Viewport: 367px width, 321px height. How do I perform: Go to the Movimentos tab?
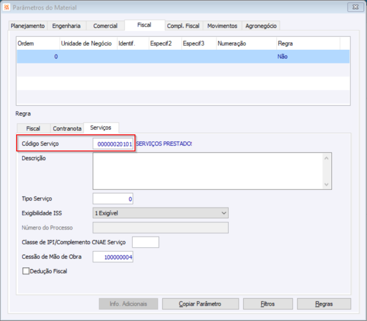point(222,26)
